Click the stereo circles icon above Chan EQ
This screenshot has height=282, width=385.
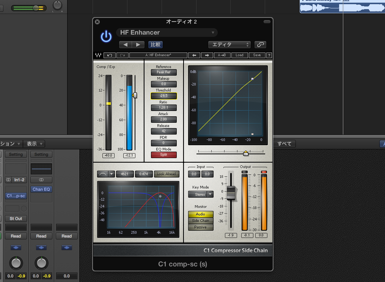point(41,180)
